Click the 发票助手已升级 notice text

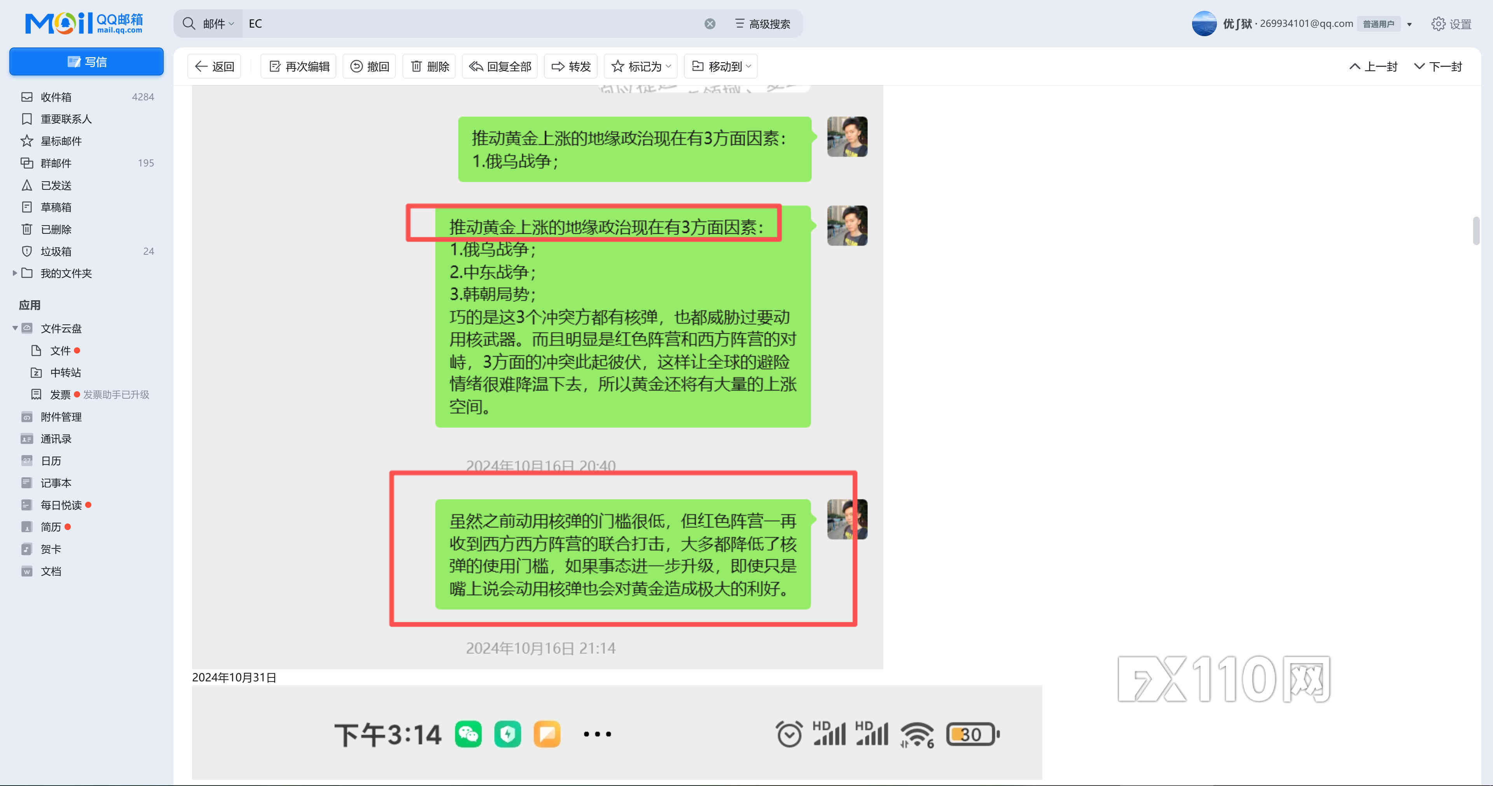(x=116, y=394)
